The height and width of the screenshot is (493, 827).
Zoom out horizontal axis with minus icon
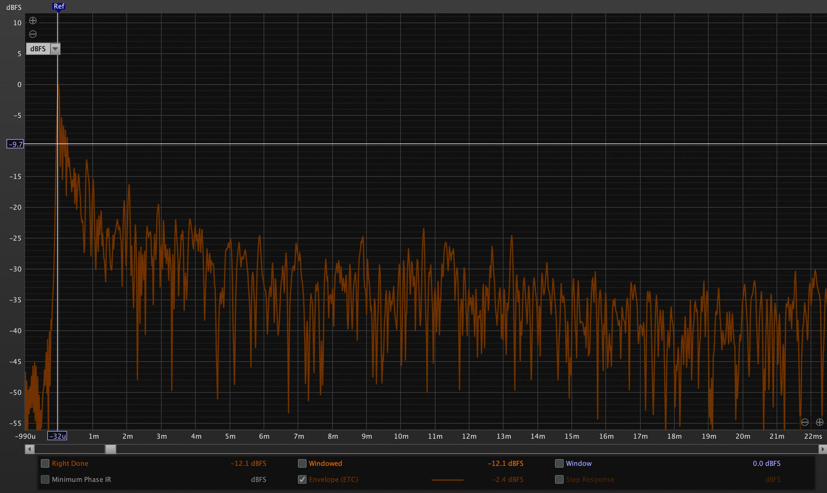[805, 422]
